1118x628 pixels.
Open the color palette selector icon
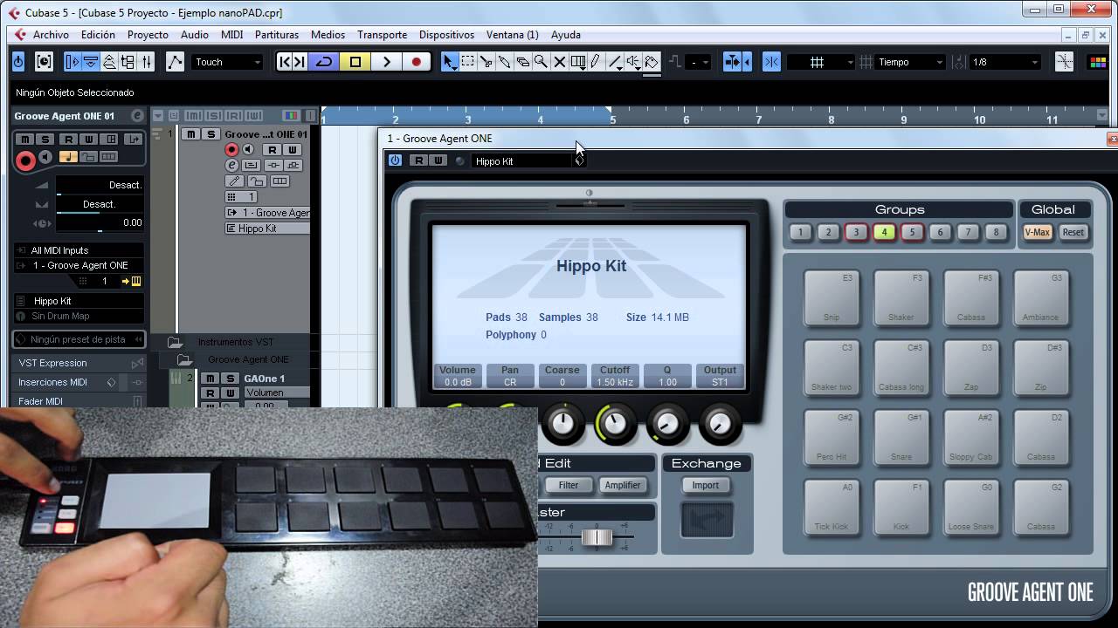(x=1098, y=62)
